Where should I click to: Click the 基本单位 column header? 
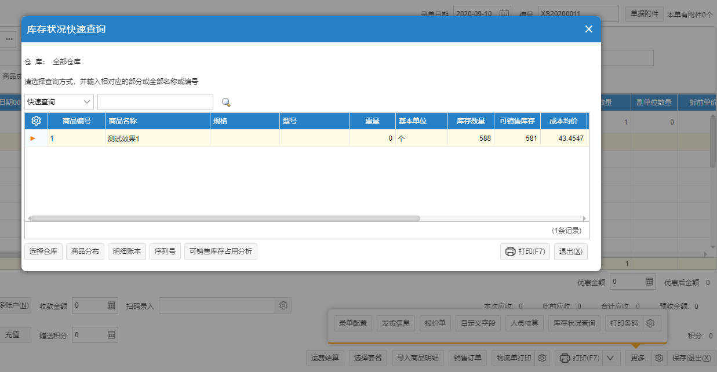click(421, 121)
